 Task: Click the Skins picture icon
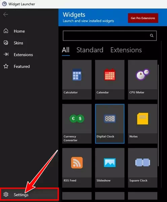point(6,43)
